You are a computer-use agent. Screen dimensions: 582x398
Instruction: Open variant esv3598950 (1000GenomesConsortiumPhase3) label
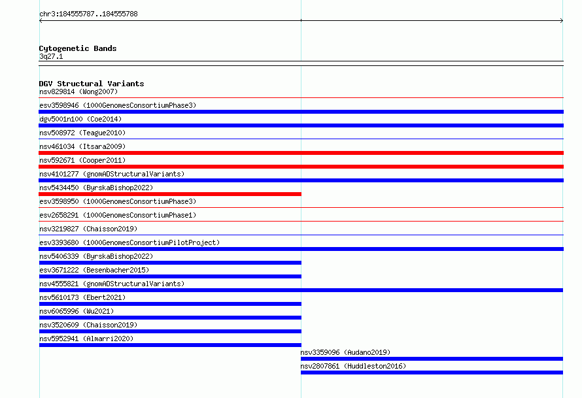point(118,201)
